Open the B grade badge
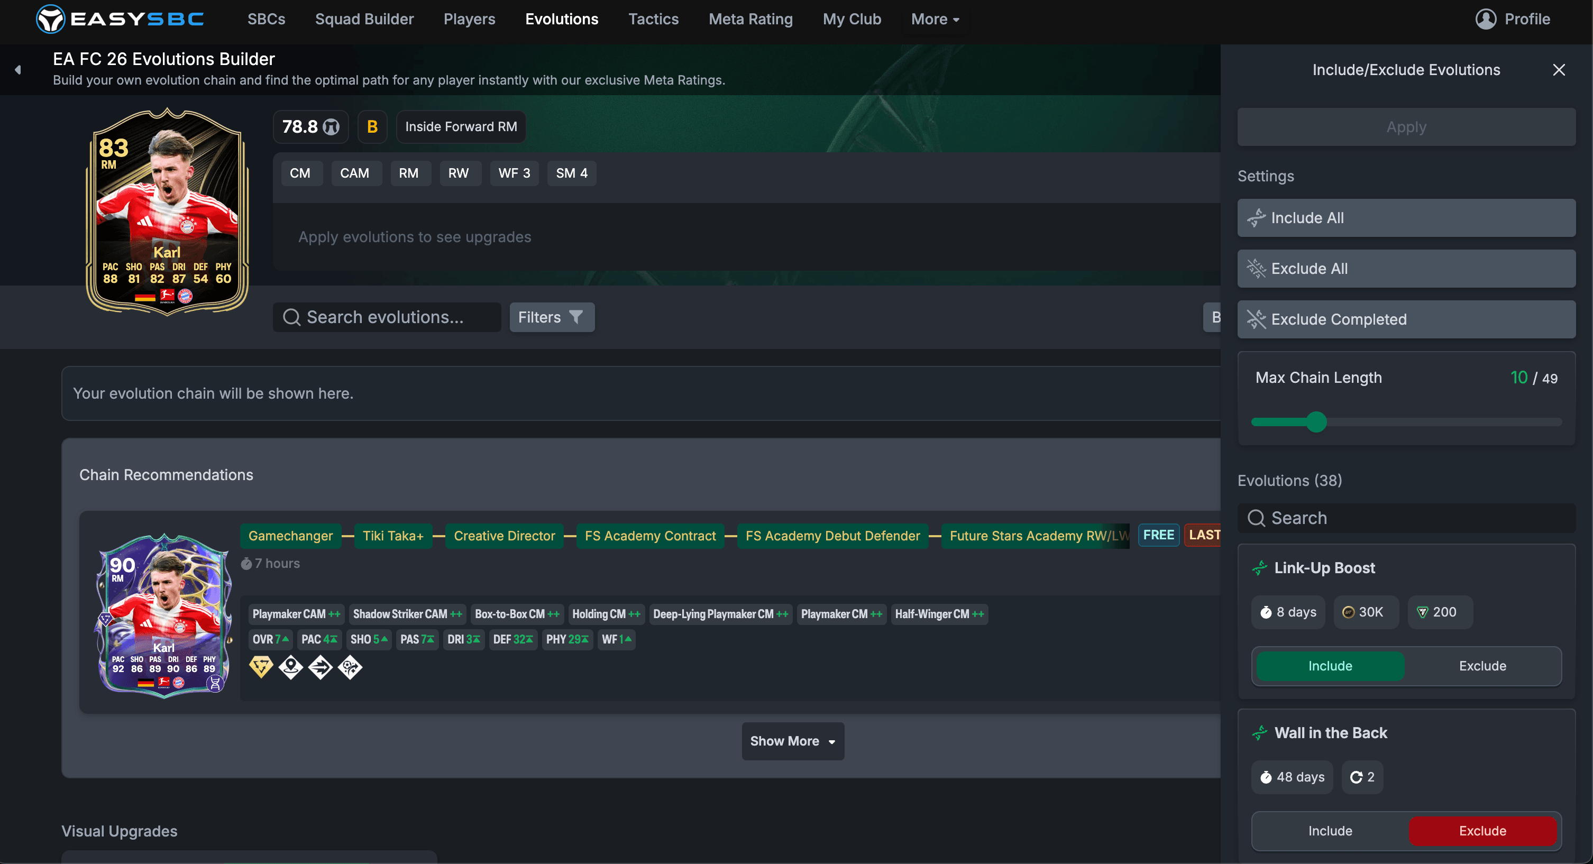The height and width of the screenshot is (864, 1593). tap(372, 127)
